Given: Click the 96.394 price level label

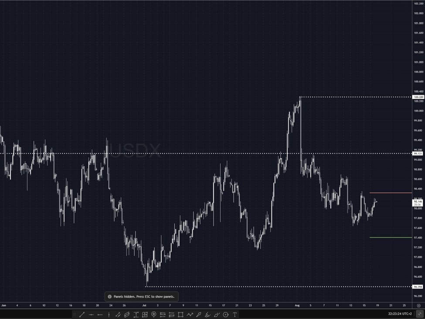Looking at the screenshot, I should [418, 287].
